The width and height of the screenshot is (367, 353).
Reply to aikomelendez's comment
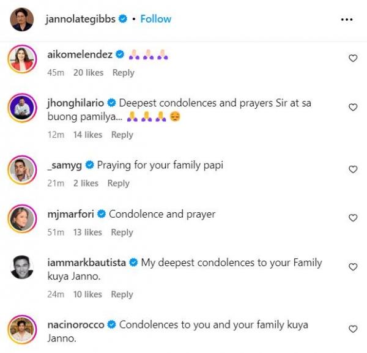click(123, 73)
